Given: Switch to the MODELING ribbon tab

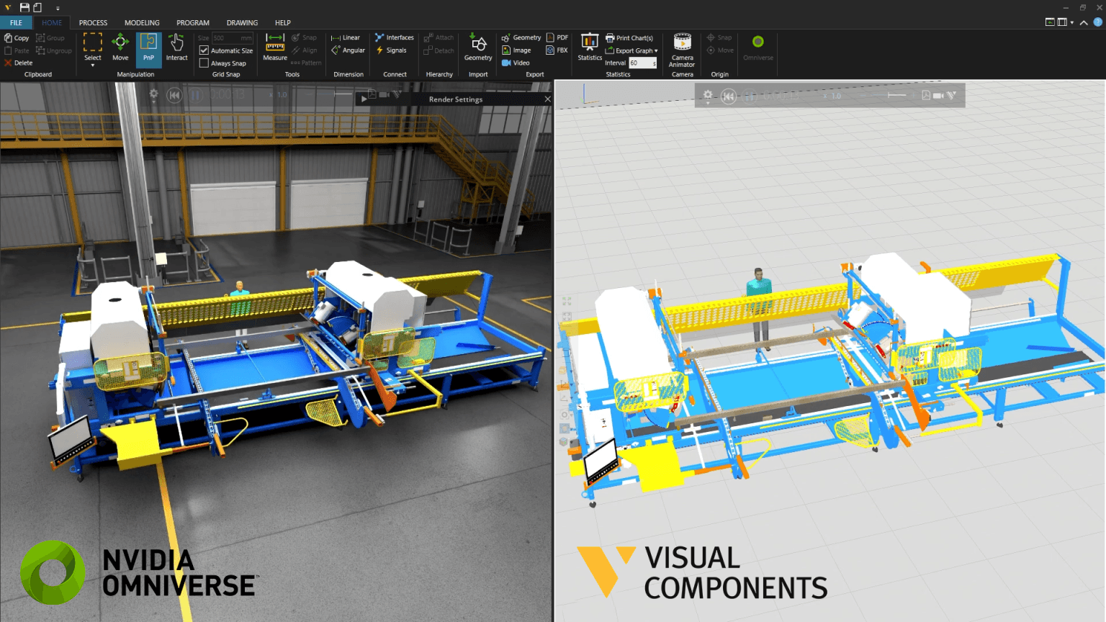Looking at the screenshot, I should coord(142,22).
